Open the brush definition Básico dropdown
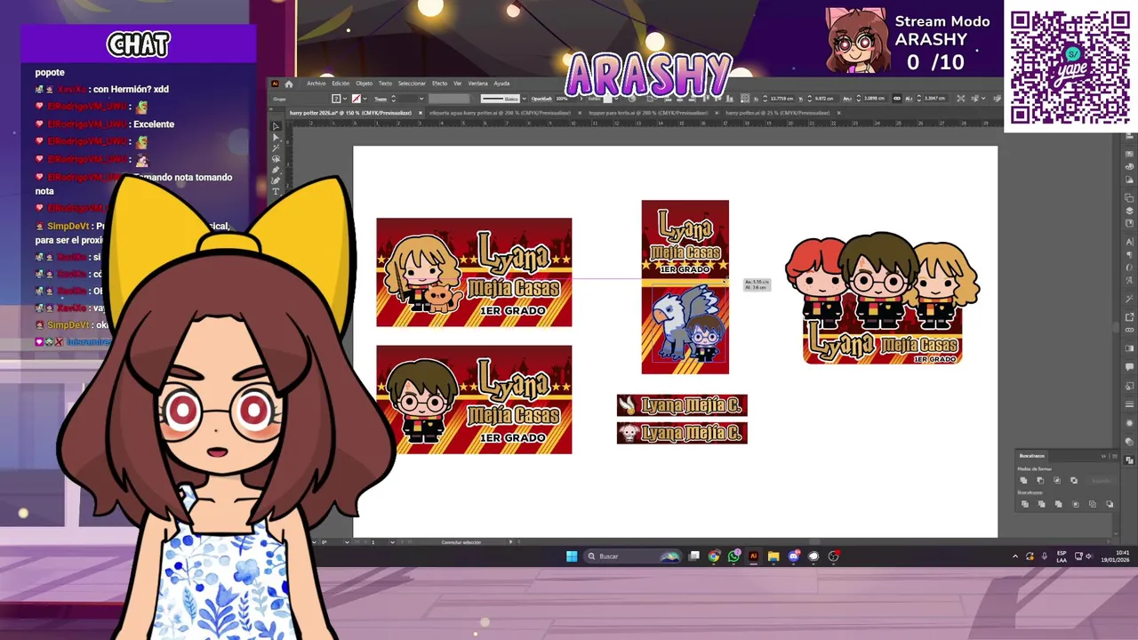 click(x=524, y=99)
